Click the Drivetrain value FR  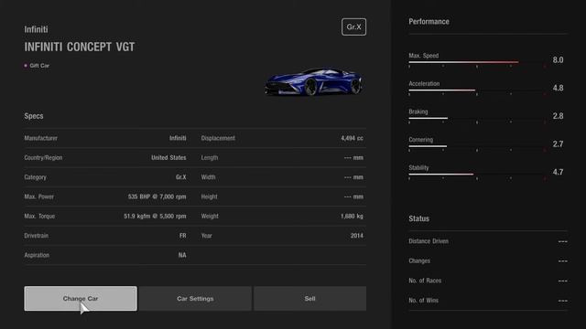pyautogui.click(x=183, y=236)
